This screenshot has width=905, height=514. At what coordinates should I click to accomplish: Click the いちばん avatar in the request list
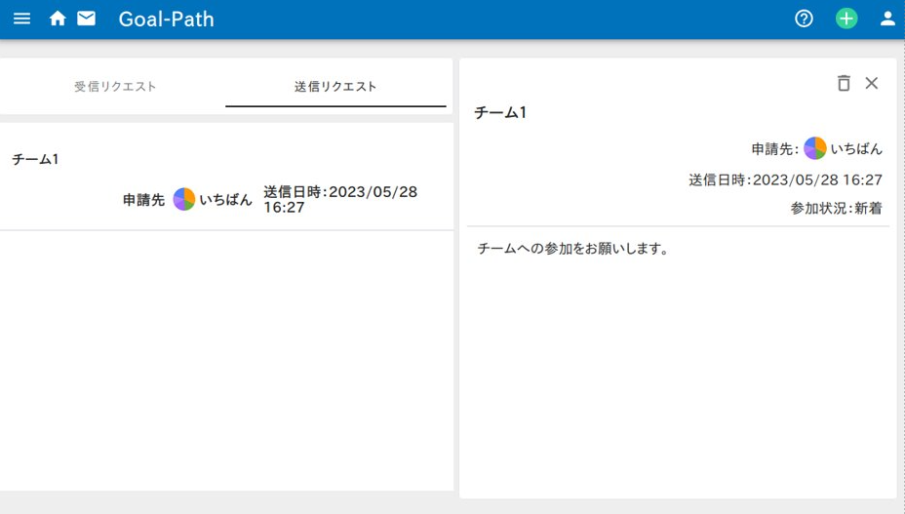184,199
